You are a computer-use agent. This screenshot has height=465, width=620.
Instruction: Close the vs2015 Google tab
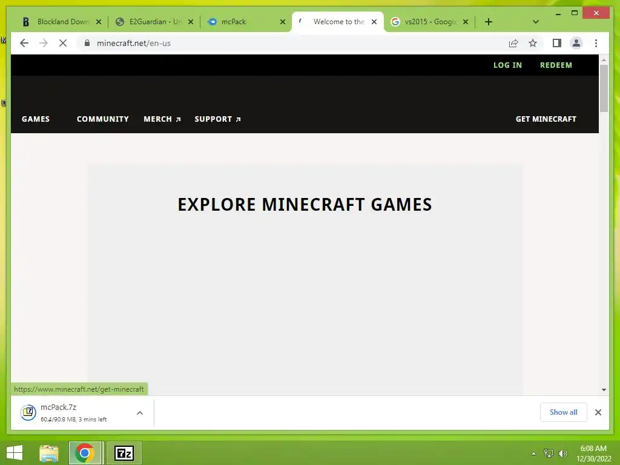click(466, 22)
